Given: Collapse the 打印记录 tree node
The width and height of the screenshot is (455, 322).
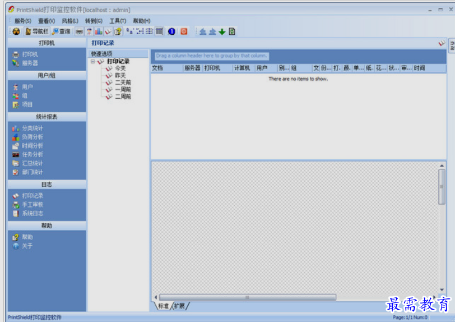Looking at the screenshot, I should pyautogui.click(x=93, y=61).
